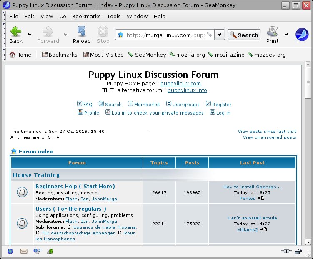Collapse the bookmarks toolbar grippy
Viewport: 313px width, 259px height.
pyautogui.click(x=4, y=54)
